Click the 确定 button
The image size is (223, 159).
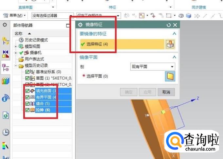(x=129, y=92)
